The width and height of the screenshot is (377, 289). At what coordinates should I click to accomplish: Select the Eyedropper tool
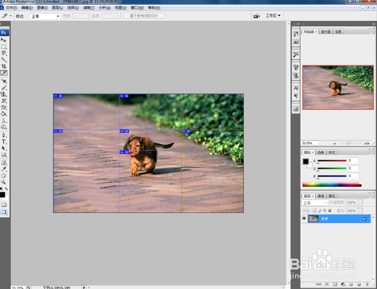pos(4,169)
